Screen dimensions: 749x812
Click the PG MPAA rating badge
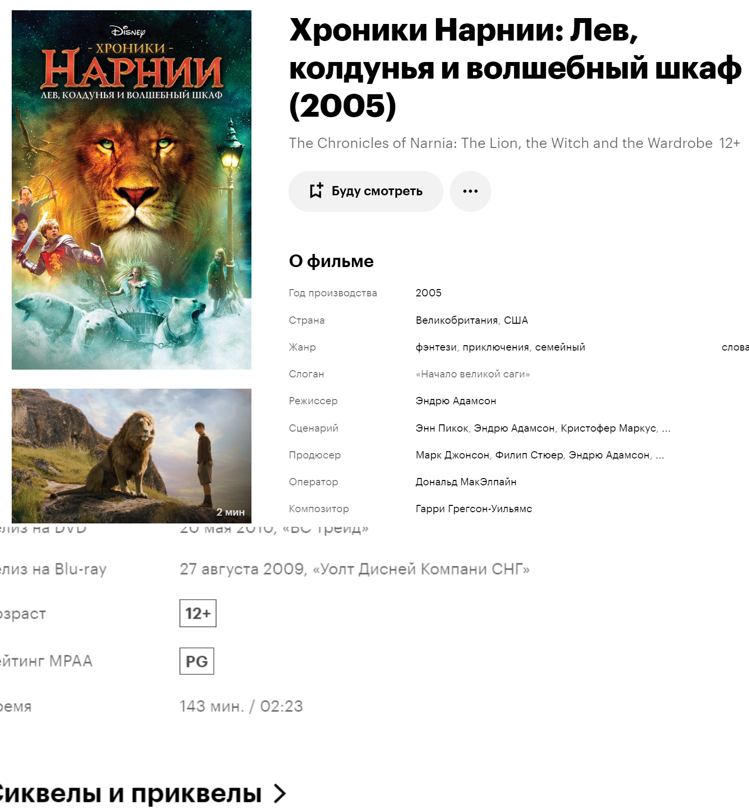click(x=197, y=661)
